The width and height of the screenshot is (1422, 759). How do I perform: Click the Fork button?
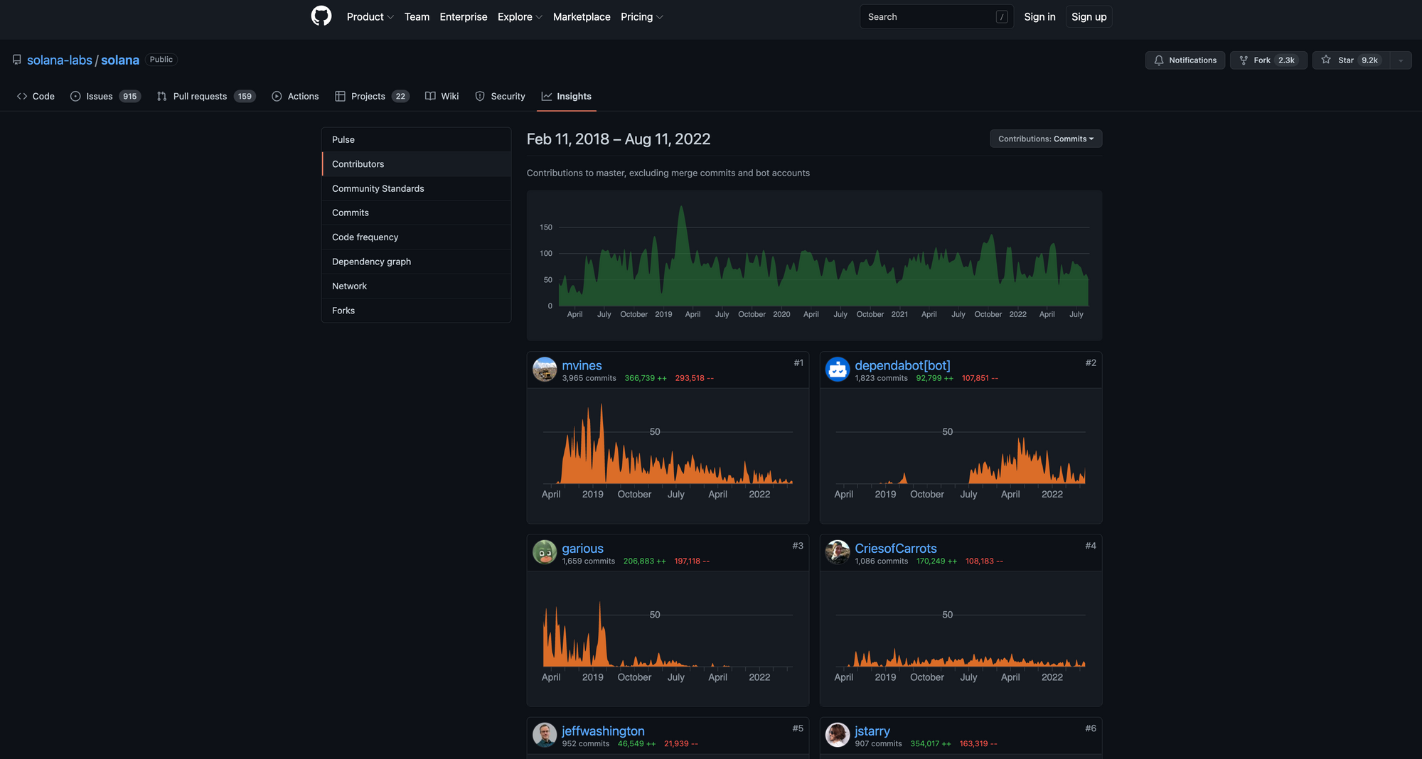1268,60
